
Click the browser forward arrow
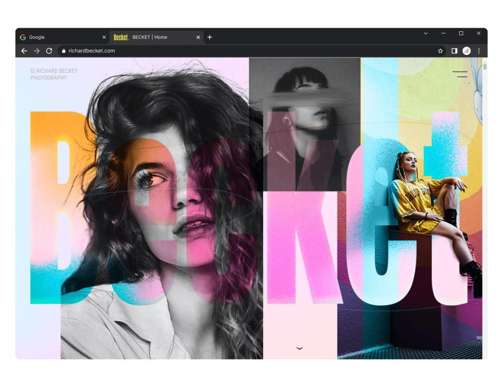coord(37,51)
